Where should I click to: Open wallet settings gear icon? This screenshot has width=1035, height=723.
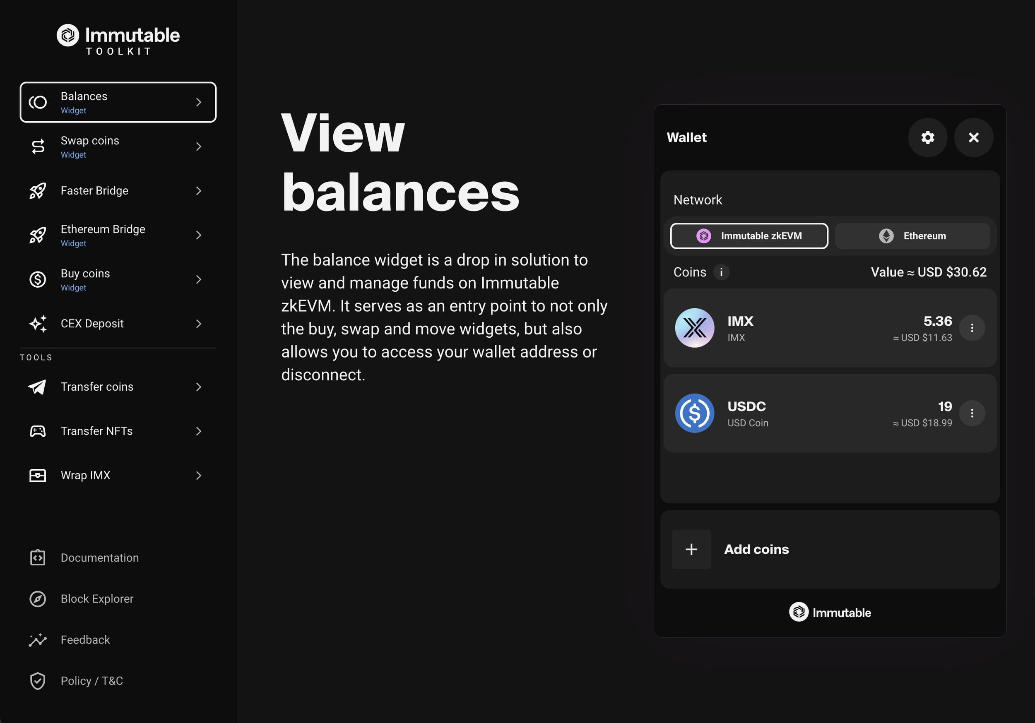927,137
